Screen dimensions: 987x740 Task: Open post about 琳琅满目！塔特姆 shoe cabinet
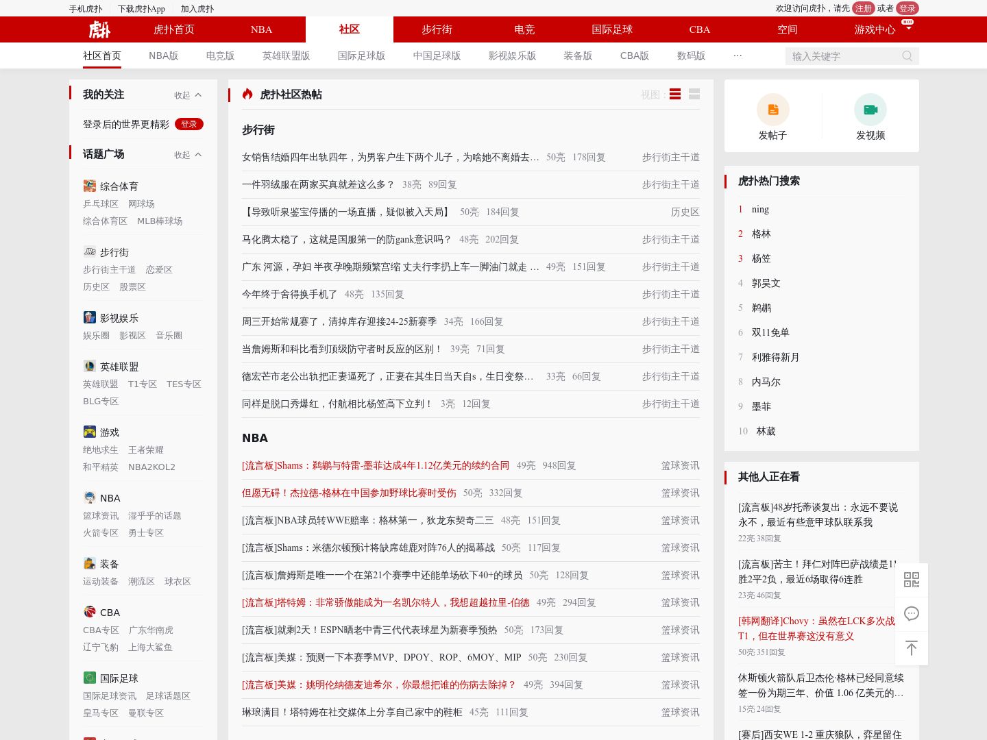tap(352, 712)
